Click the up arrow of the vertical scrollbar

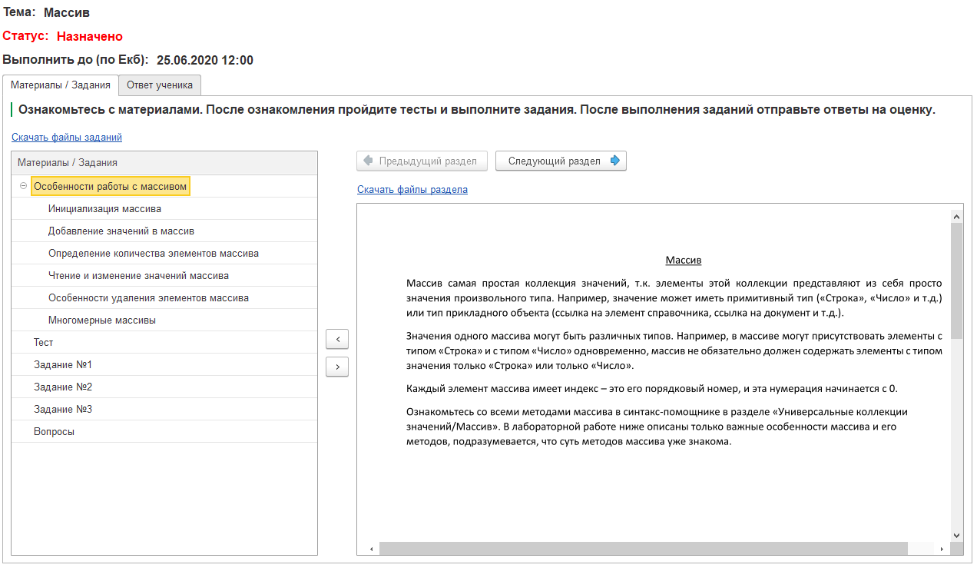point(956,215)
